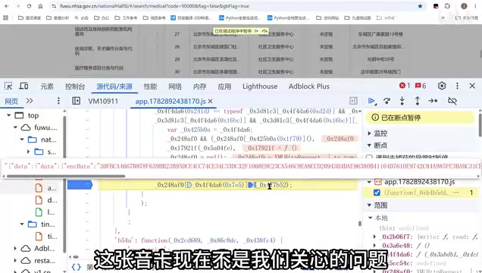Activate the inspect element picker icon
Viewport: 482px width, 273px height.
coord(8,86)
